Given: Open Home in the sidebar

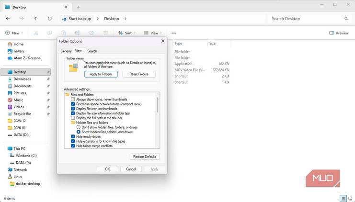Looking at the screenshot, I should click(x=15, y=44).
